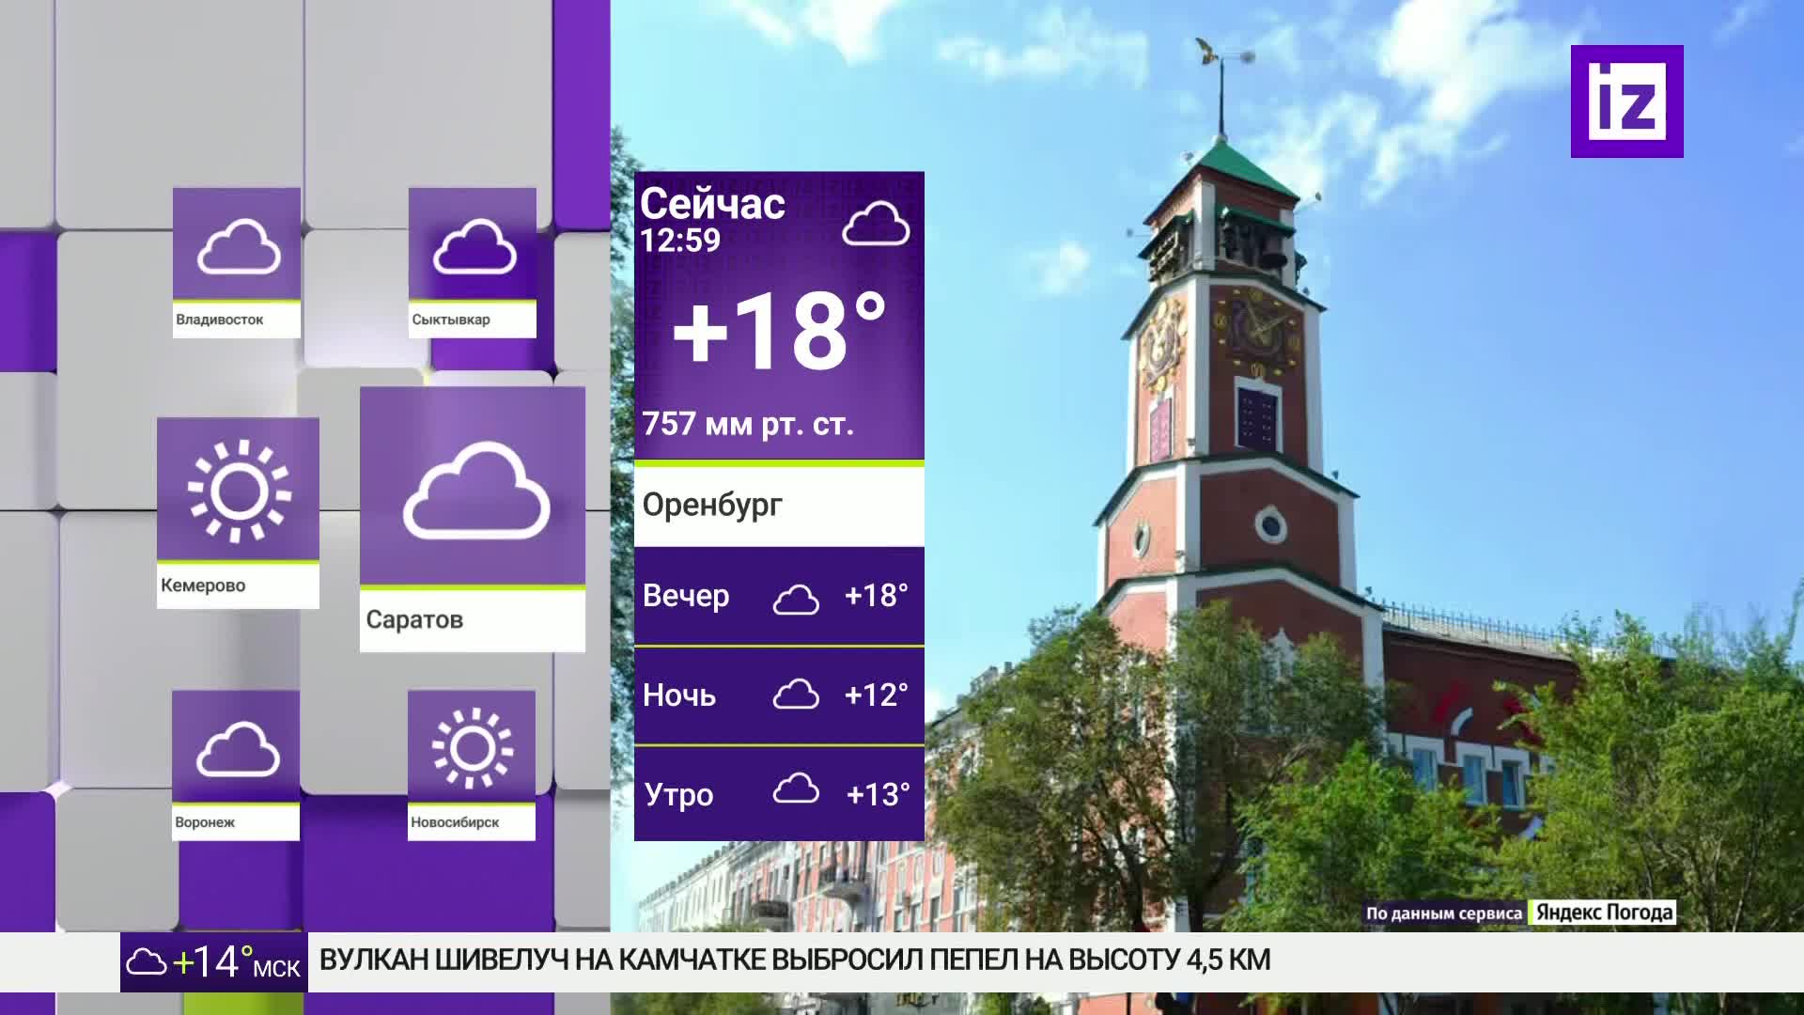
Task: Click the Voronezh cloud weather icon
Action: 238,749
